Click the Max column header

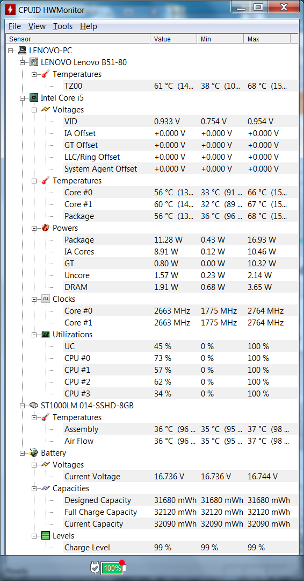click(267, 39)
